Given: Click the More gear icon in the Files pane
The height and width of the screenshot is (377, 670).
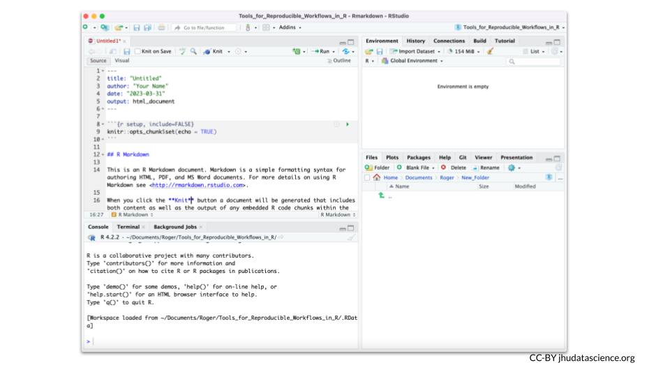Looking at the screenshot, I should [512, 168].
